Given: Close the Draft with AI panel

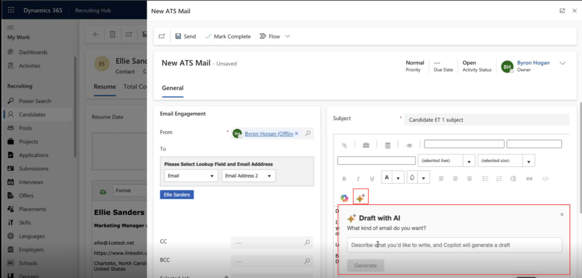Looking at the screenshot, I should click(x=562, y=214).
